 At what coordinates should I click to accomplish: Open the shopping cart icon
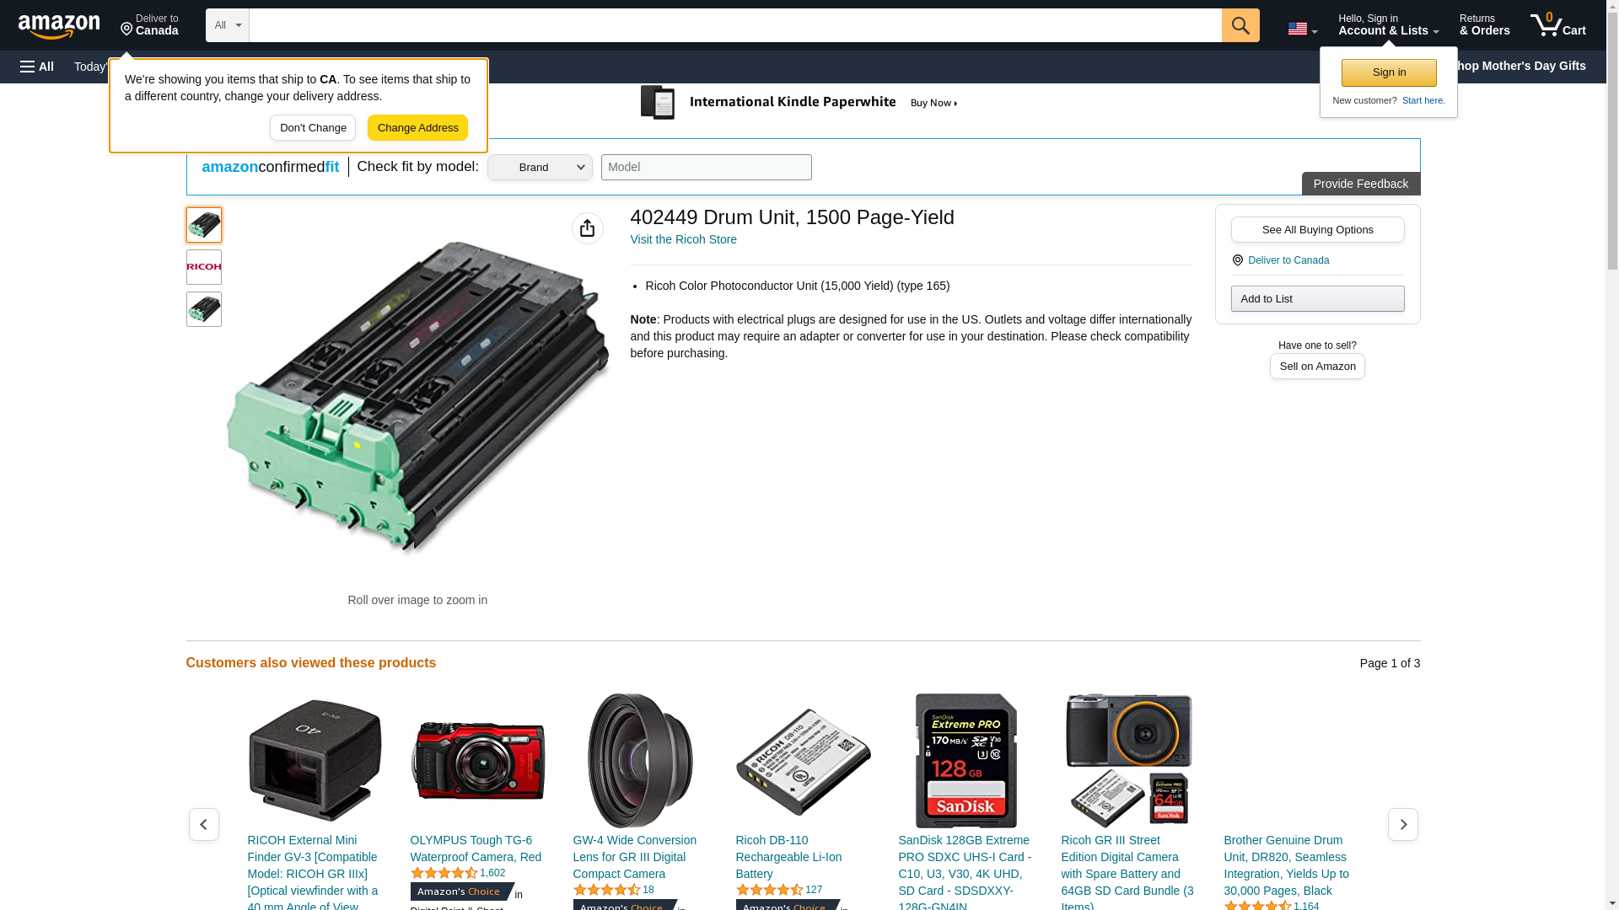1558,24
